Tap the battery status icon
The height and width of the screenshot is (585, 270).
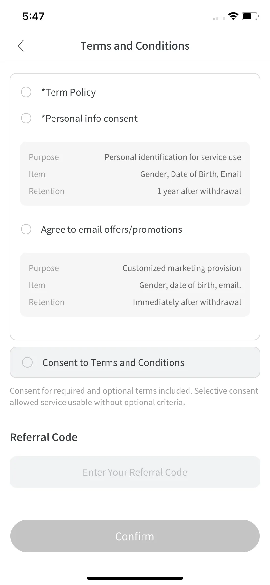coord(250,16)
